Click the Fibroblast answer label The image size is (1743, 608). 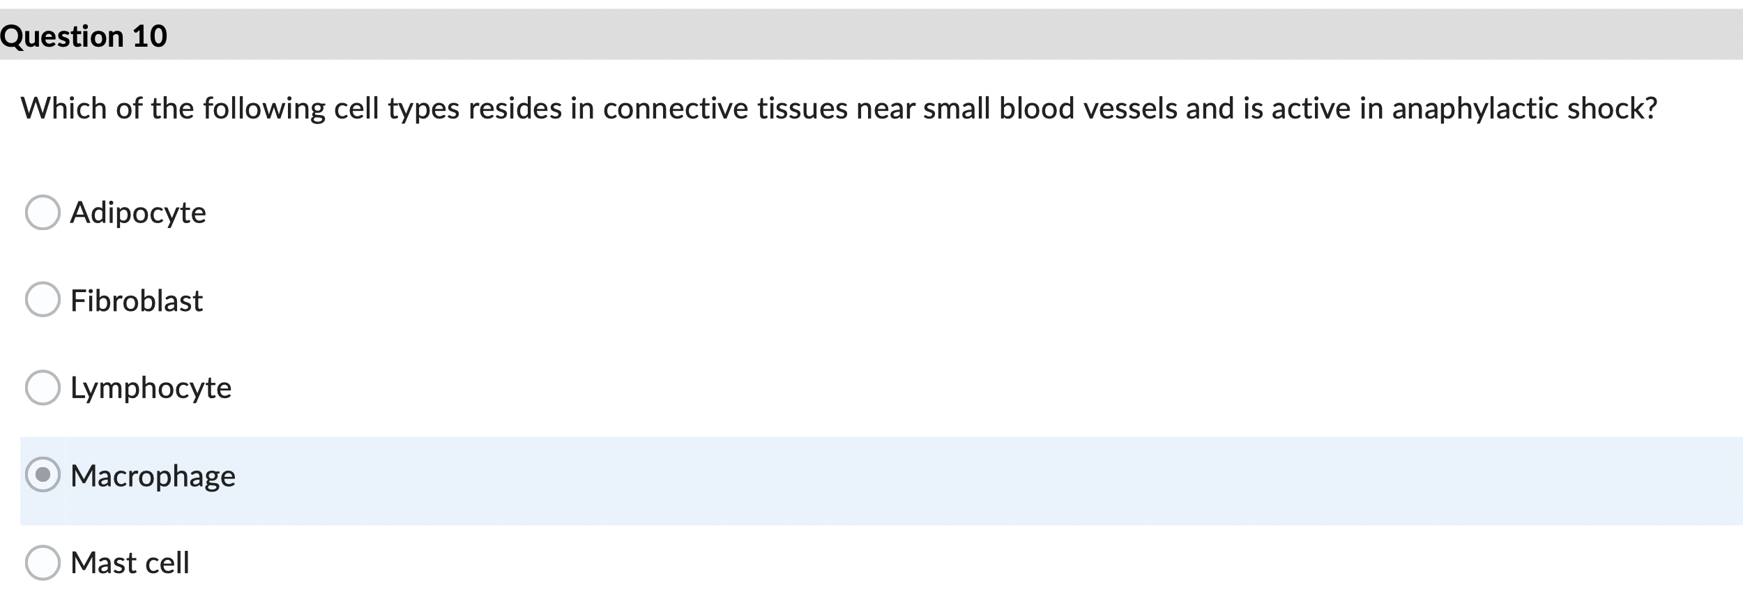pyautogui.click(x=136, y=300)
